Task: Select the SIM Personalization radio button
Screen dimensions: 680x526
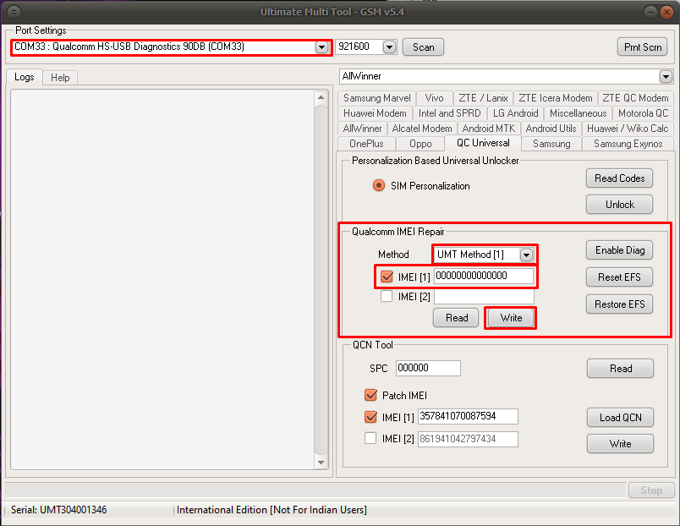Action: pos(379,185)
